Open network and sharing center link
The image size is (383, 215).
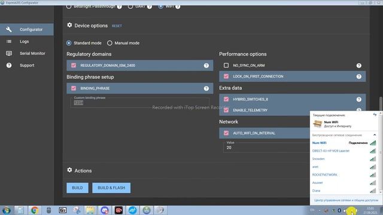click(346, 200)
